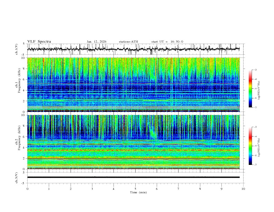Click the ch.3(V) axis label
Image resolution: width=274 pixels, height=212 pixels.
pos(17,177)
